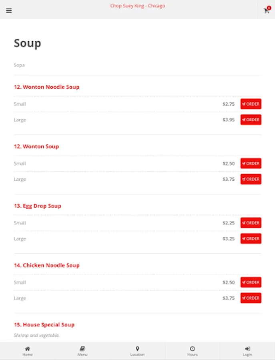Select the 13. Egg Drop Soup heading
Image resolution: width=275 pixels, height=360 pixels.
pyautogui.click(x=37, y=206)
